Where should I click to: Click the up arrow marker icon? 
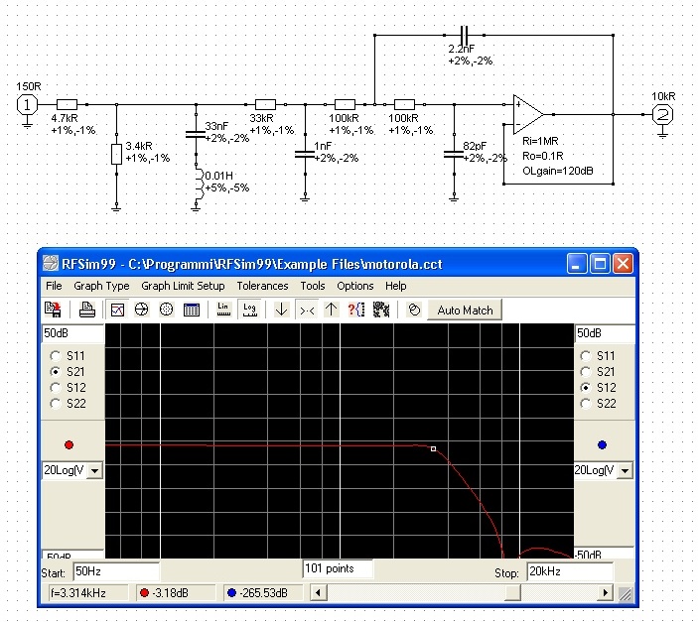331,310
